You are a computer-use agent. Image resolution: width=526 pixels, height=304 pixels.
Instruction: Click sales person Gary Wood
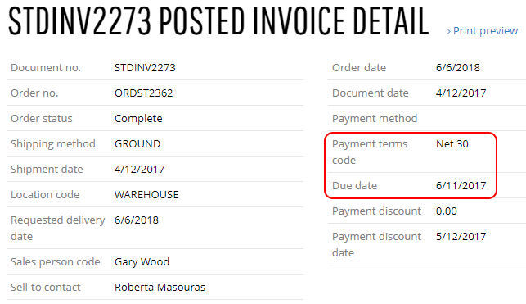click(x=142, y=262)
